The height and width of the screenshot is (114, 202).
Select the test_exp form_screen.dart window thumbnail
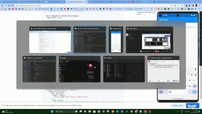90,40
